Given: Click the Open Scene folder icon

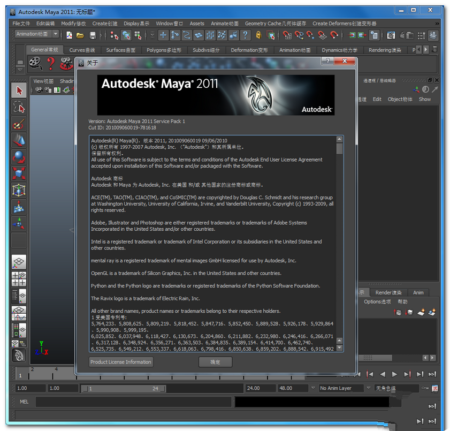Looking at the screenshot, I should click(80, 35).
